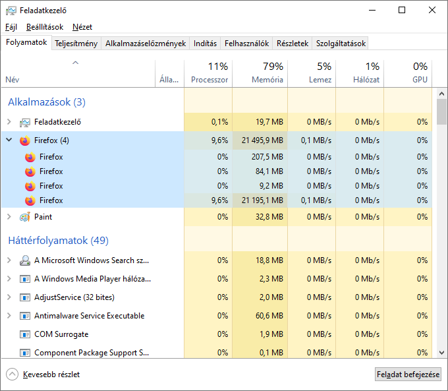This screenshot has width=448, height=391.
Task: Click the Paint application icon
Action: 25,217
